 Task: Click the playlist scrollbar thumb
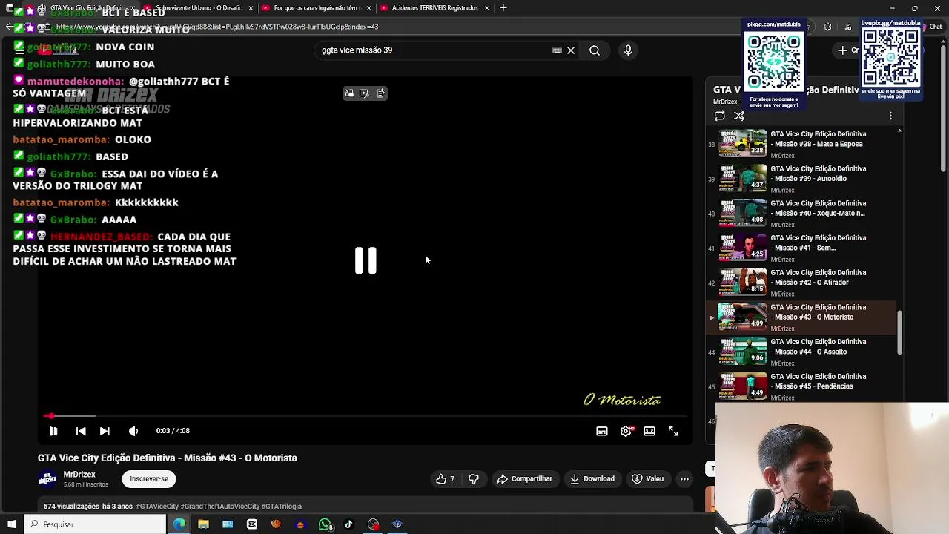coord(900,332)
